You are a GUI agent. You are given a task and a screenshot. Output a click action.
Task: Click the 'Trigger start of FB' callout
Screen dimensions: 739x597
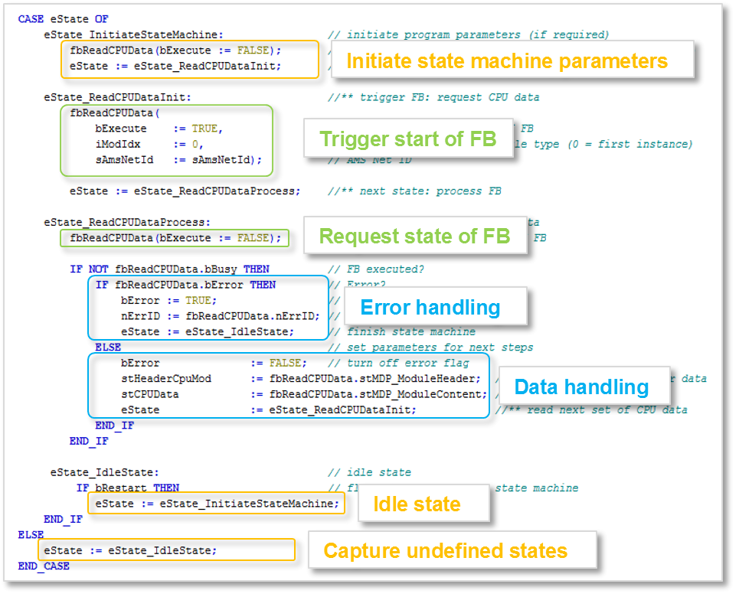tap(408, 138)
